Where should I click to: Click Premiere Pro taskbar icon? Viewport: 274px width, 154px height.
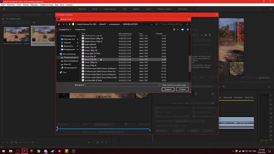coord(24,151)
